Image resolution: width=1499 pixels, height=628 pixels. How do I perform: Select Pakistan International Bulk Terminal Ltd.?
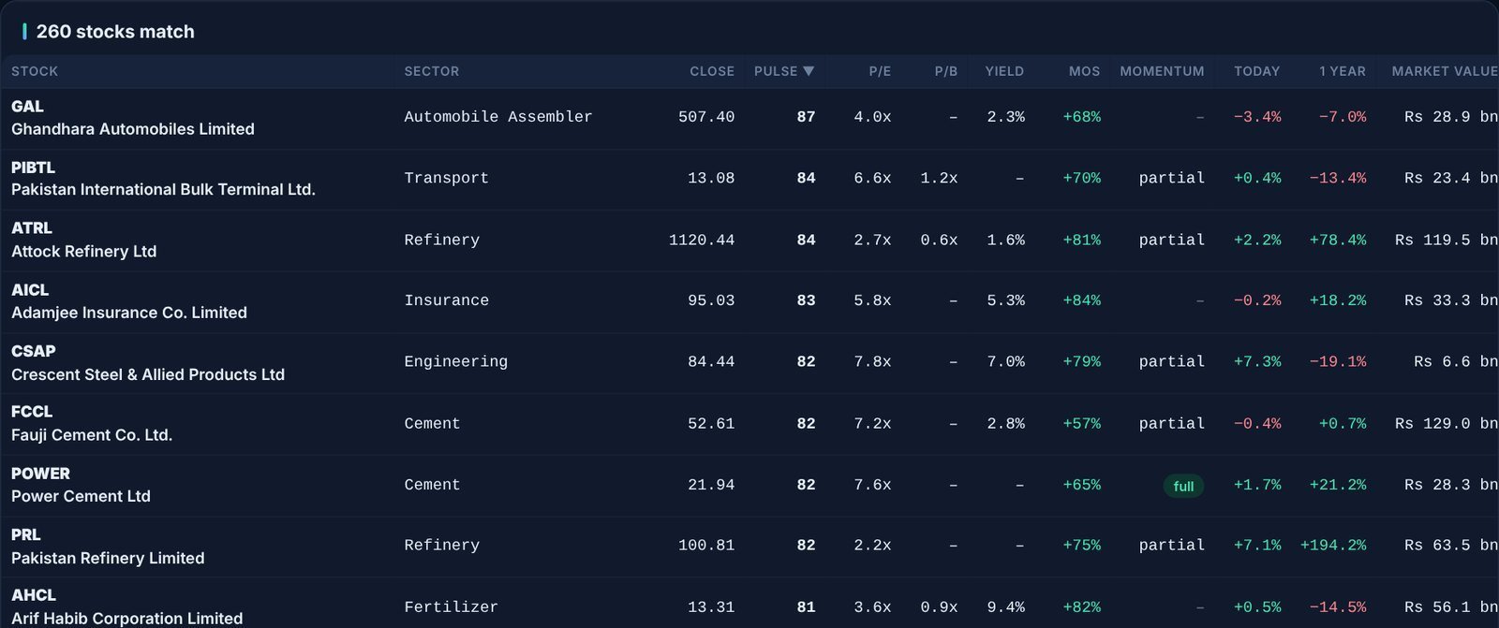[163, 190]
